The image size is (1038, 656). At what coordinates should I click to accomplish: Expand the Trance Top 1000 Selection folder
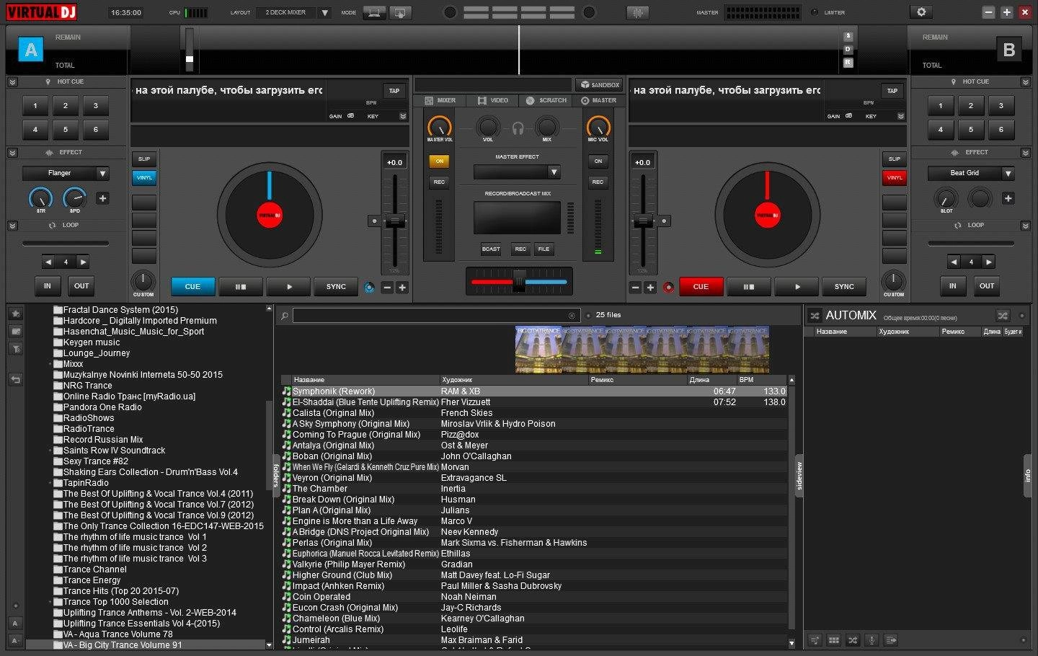tap(50, 602)
